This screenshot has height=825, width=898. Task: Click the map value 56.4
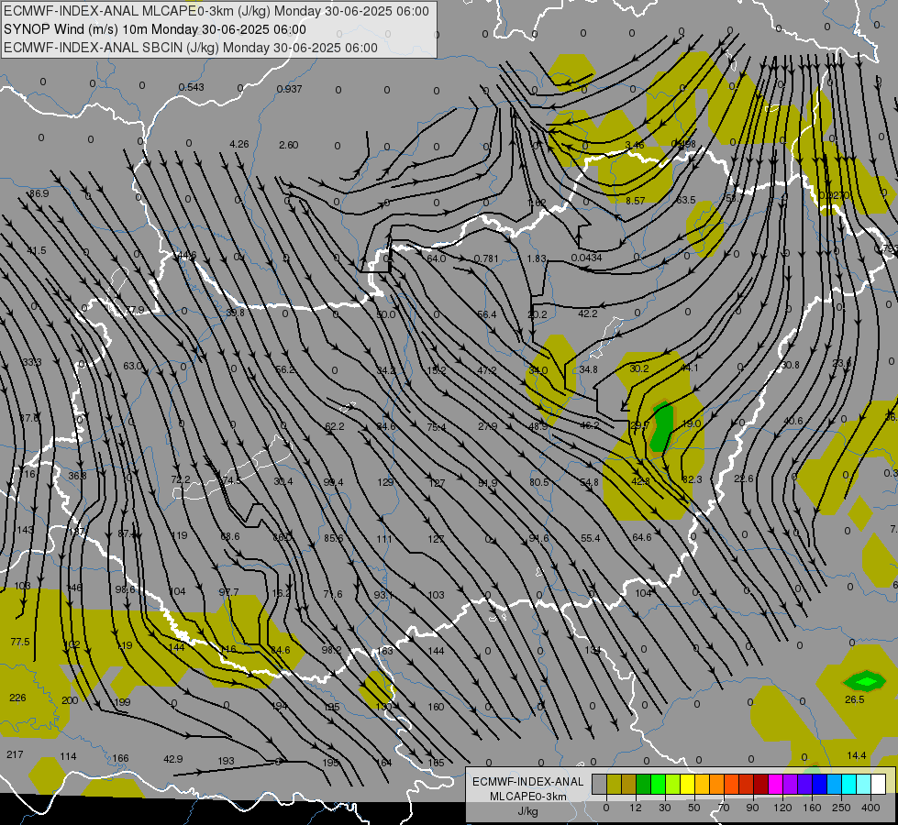(487, 314)
